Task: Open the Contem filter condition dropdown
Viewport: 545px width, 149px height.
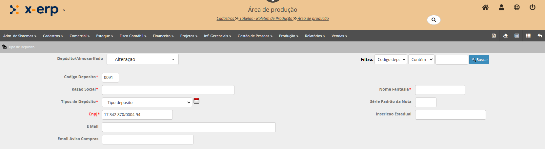Action: (x=421, y=59)
